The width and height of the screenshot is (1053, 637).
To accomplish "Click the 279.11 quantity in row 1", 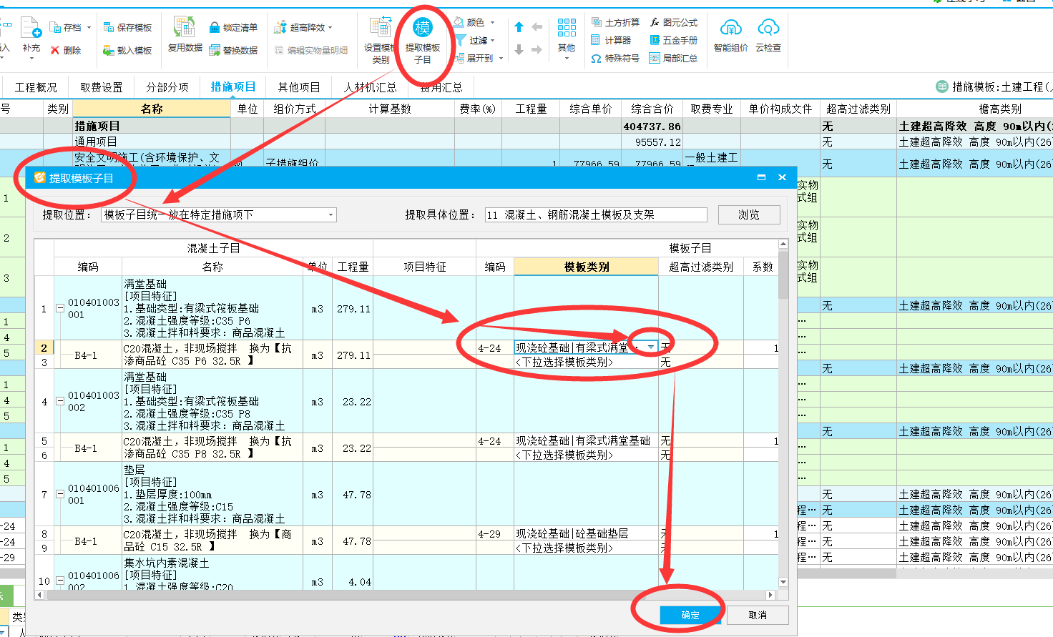I will pos(353,309).
